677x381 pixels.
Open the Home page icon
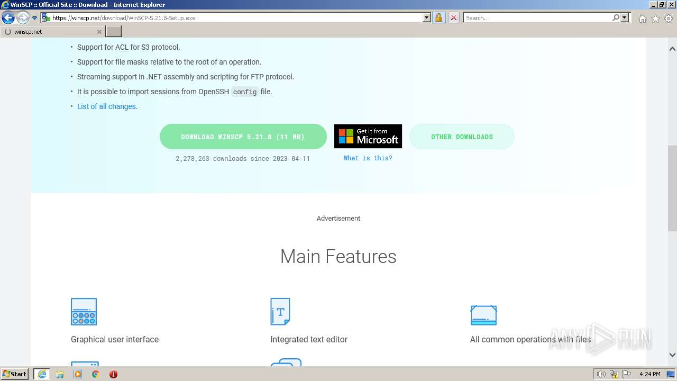click(x=642, y=19)
